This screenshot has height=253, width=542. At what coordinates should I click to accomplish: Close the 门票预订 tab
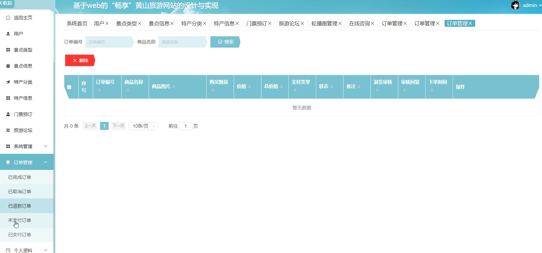click(x=270, y=23)
